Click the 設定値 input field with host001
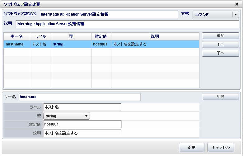This screenshot has width=243, height=156. pos(82,124)
